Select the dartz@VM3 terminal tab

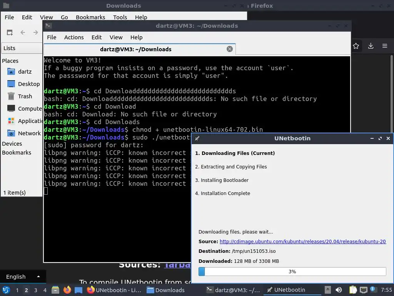click(x=139, y=49)
